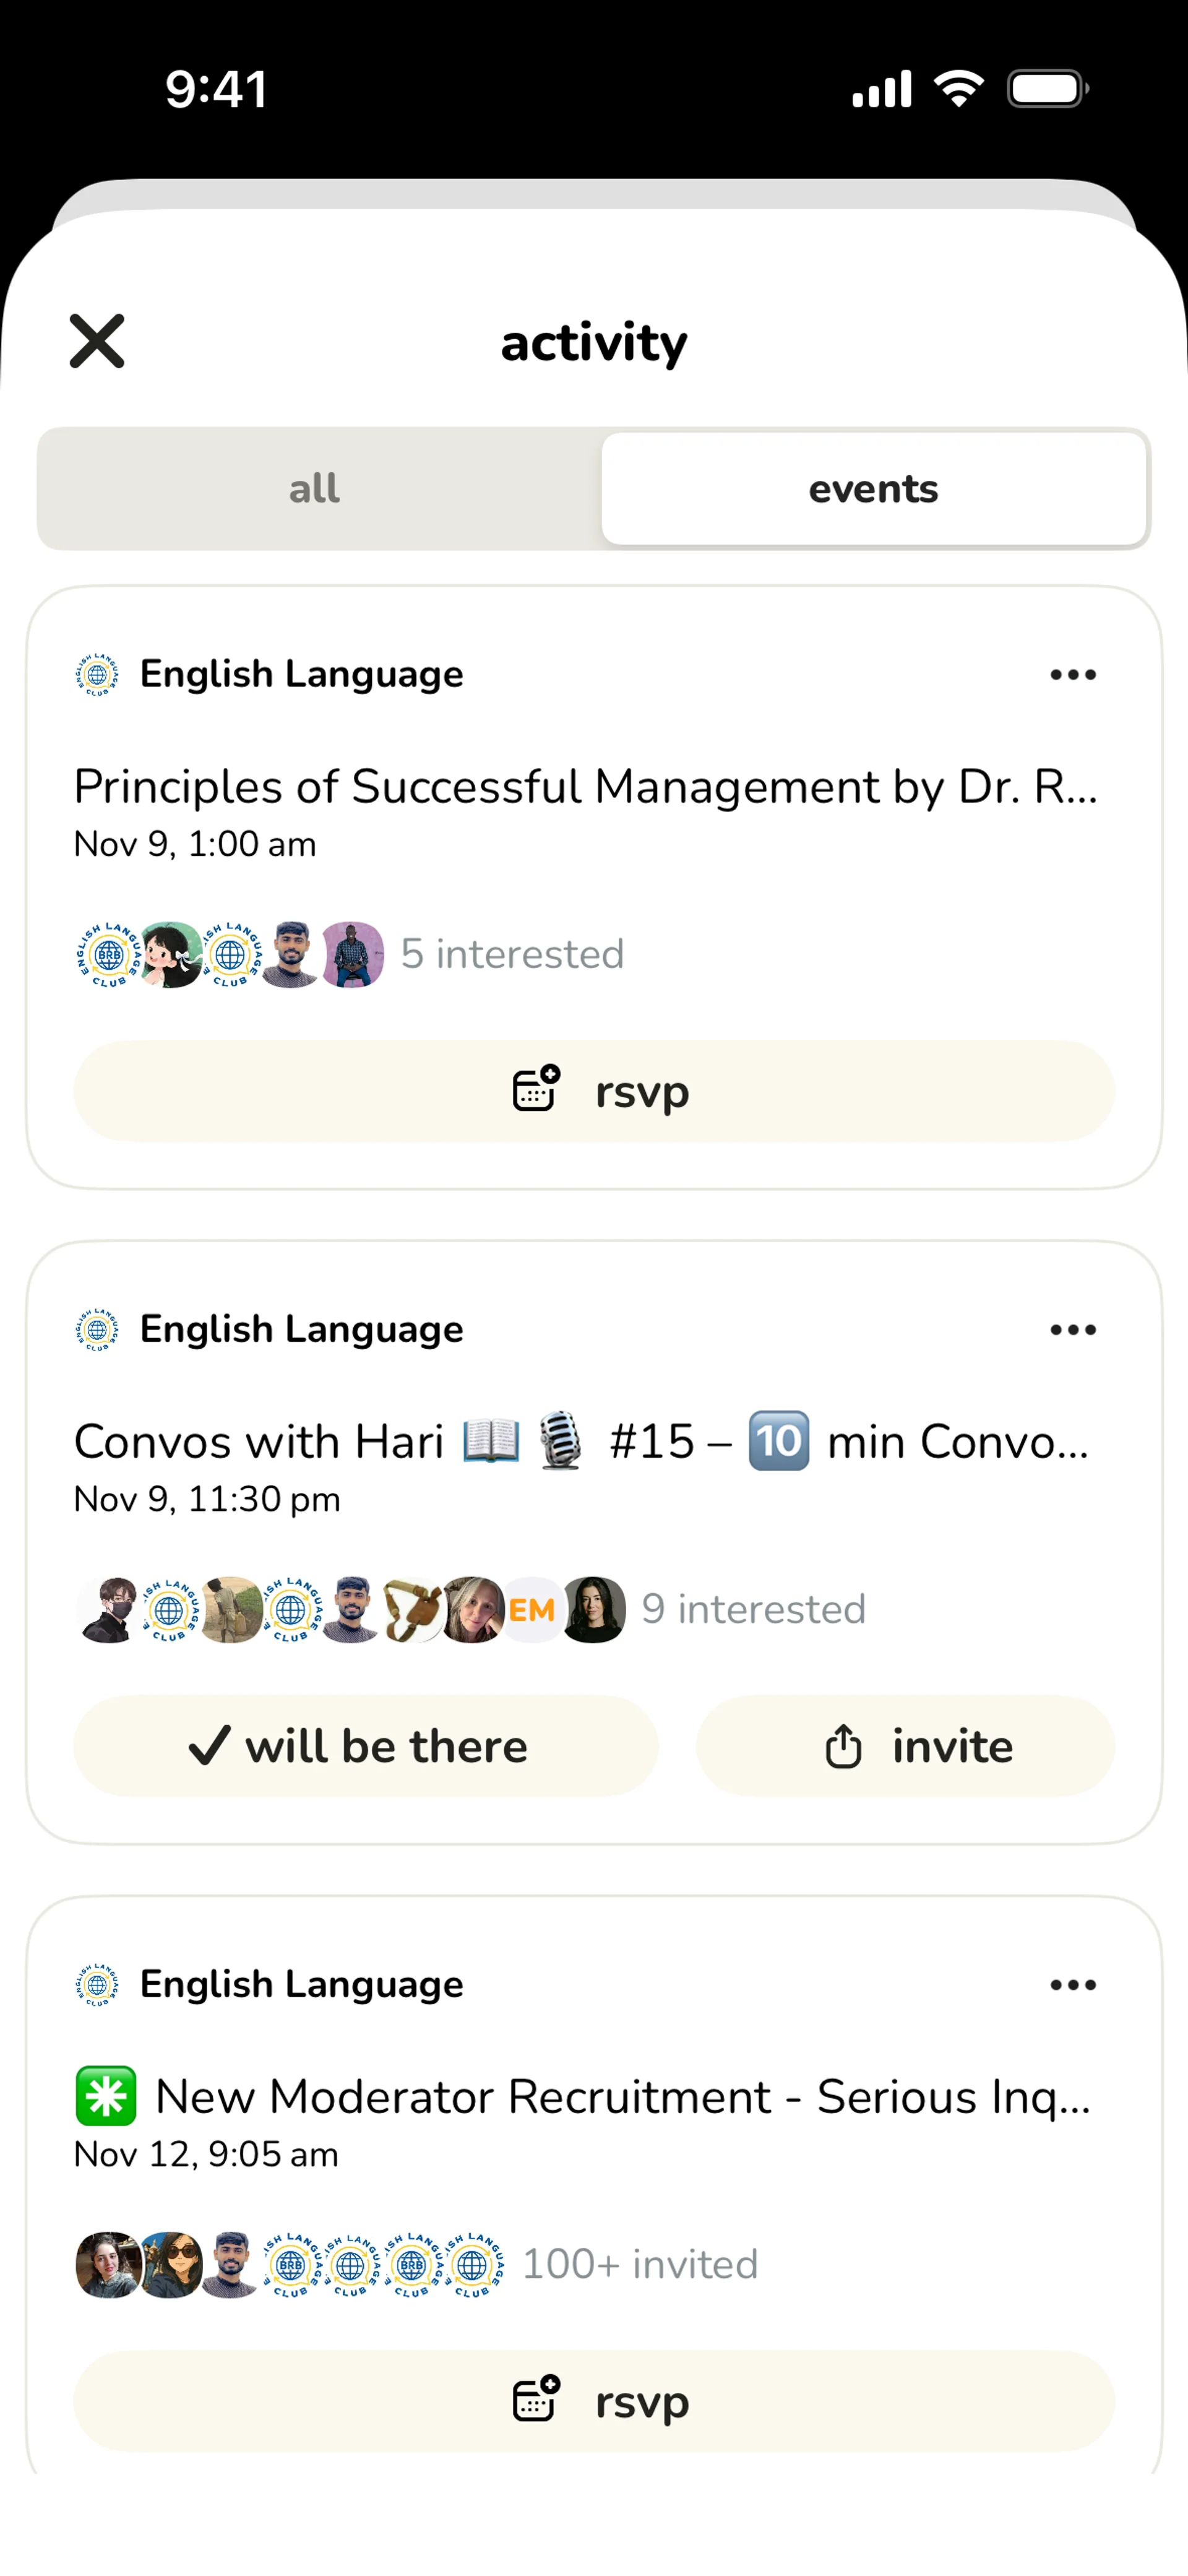Tap the 100+ invited label
1188x2576 pixels.
pos(640,2265)
